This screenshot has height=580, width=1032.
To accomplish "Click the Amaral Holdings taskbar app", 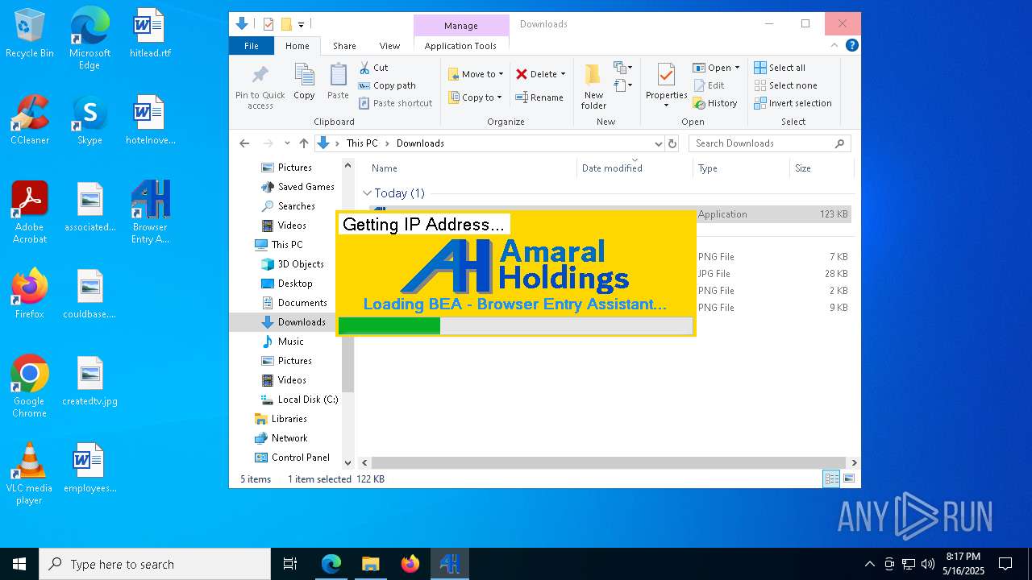I will click(x=450, y=564).
